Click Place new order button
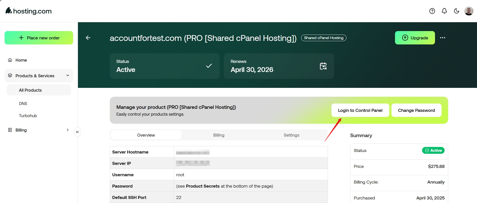This screenshot has height=203, width=477. coord(39,38)
